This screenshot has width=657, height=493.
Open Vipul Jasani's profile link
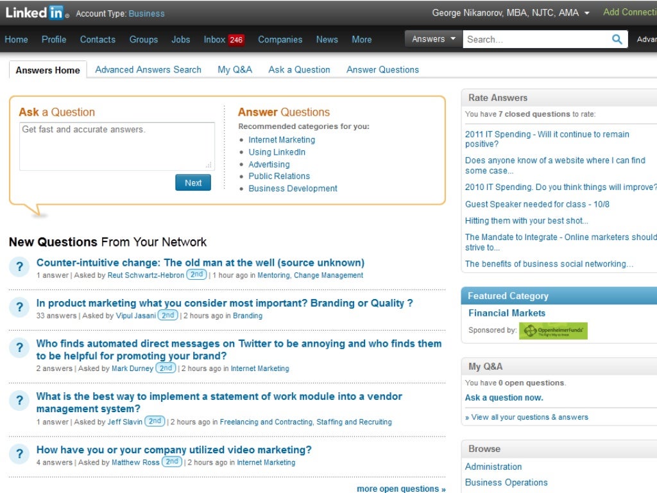pos(135,316)
